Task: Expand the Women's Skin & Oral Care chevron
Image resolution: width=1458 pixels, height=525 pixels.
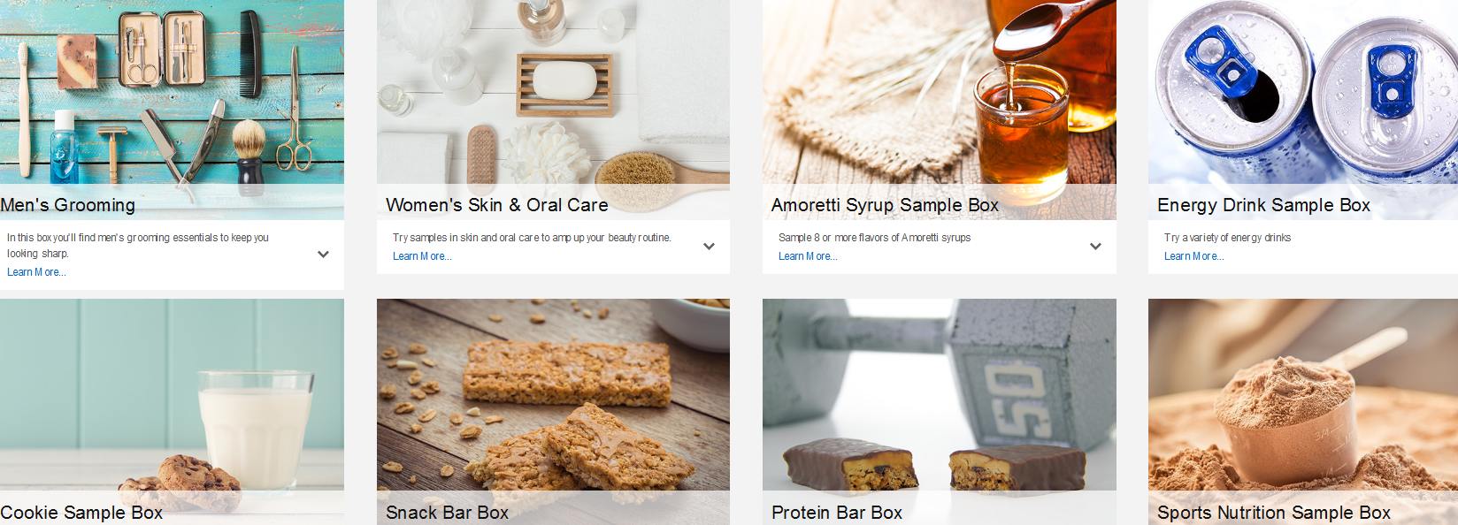Action: pos(709,247)
